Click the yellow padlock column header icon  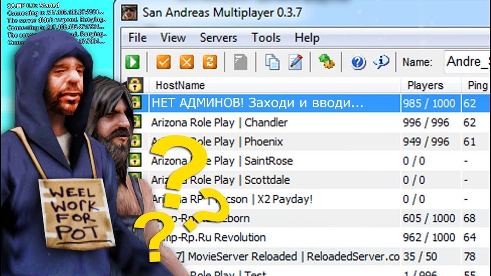pyautogui.click(x=135, y=84)
